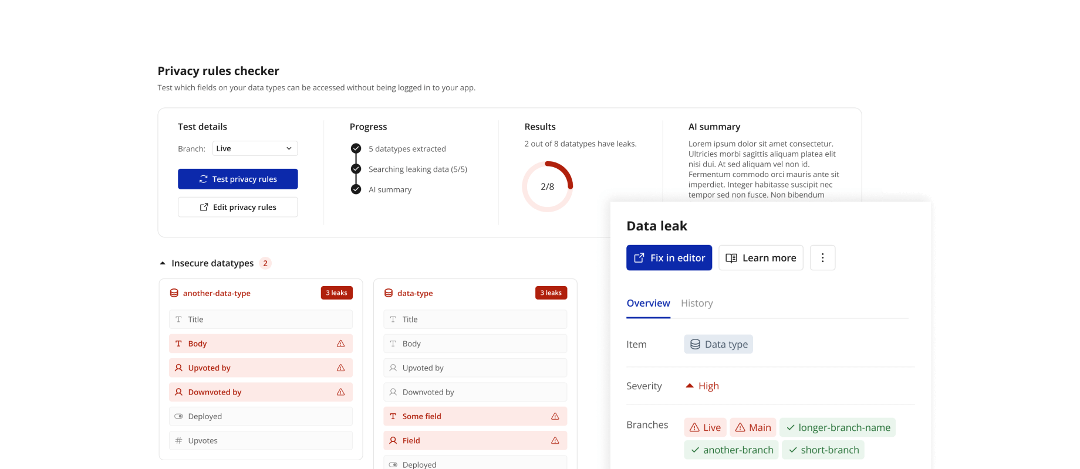Click the user icon on leaking Field row

(x=393, y=440)
